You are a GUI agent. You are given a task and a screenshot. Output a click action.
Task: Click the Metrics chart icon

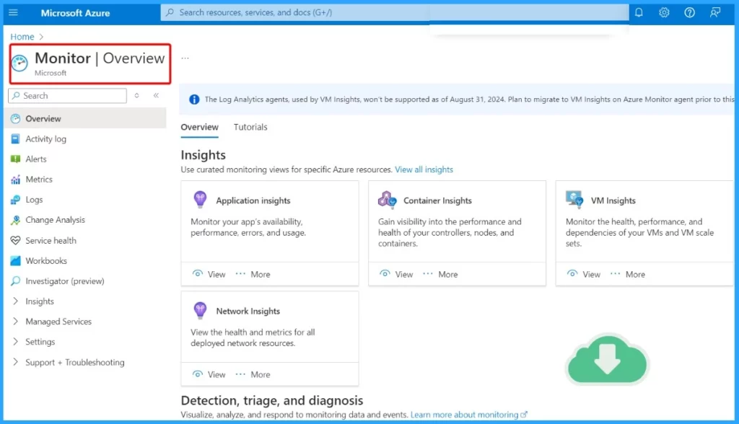pos(16,180)
